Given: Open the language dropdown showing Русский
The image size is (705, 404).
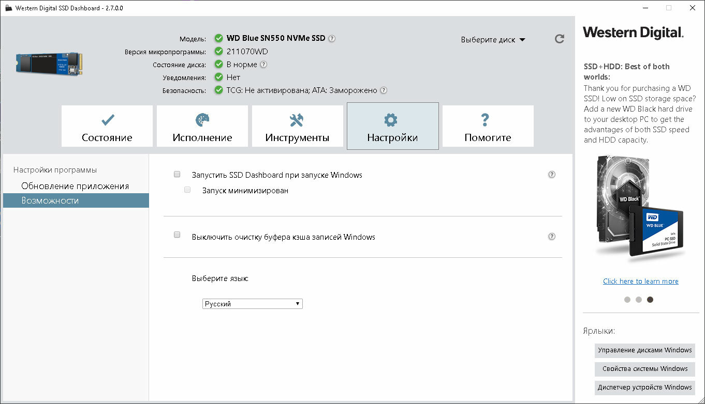Looking at the screenshot, I should pyautogui.click(x=252, y=304).
